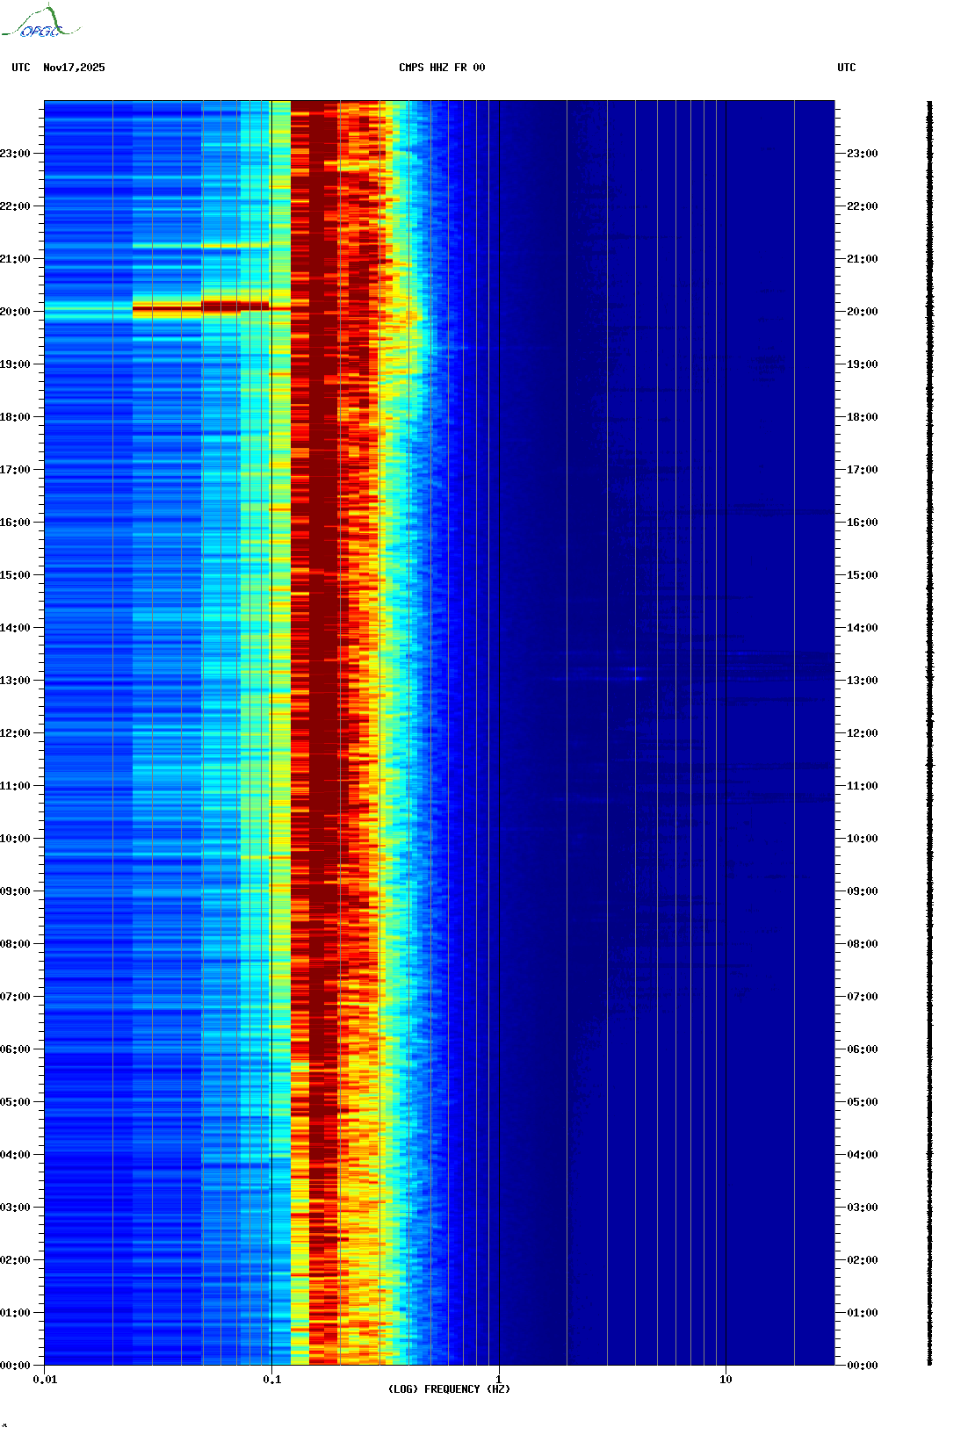The image size is (968, 1435).
Task: Select the 13:00 label on the left time axis
Action: [x=15, y=681]
